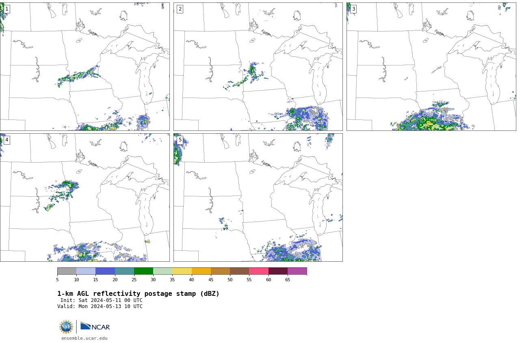The width and height of the screenshot is (520, 343).
Task: Open ensemble member 5 map panel
Action: tap(258, 198)
